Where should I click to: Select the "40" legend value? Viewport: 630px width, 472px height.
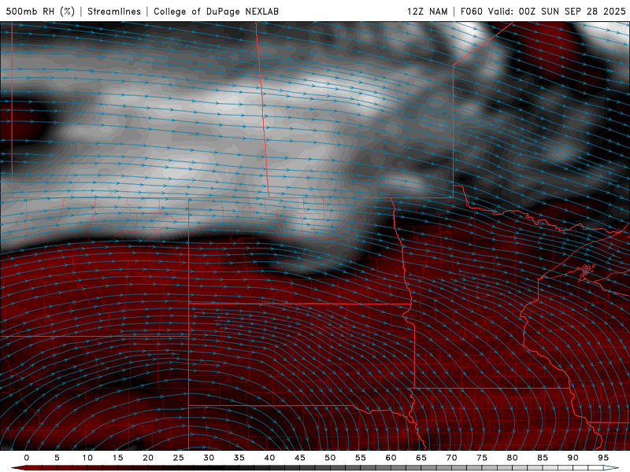pyautogui.click(x=269, y=458)
